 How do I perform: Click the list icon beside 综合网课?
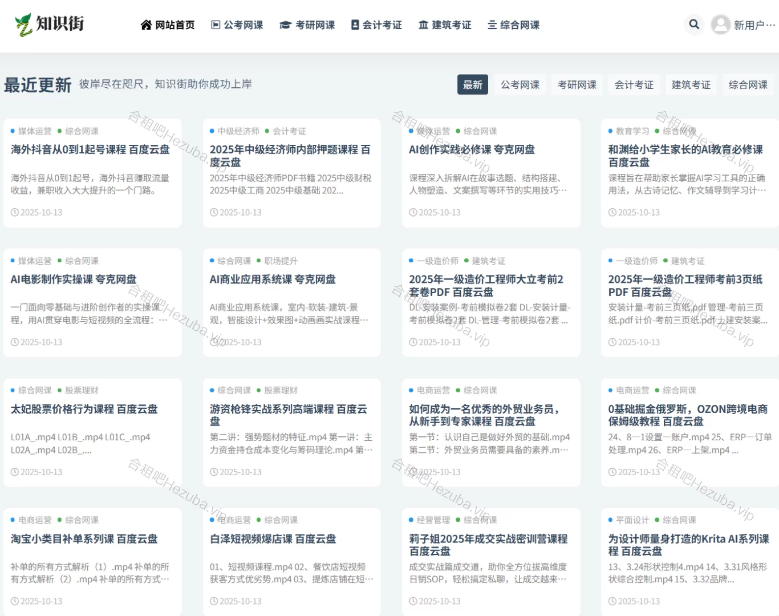tap(492, 25)
